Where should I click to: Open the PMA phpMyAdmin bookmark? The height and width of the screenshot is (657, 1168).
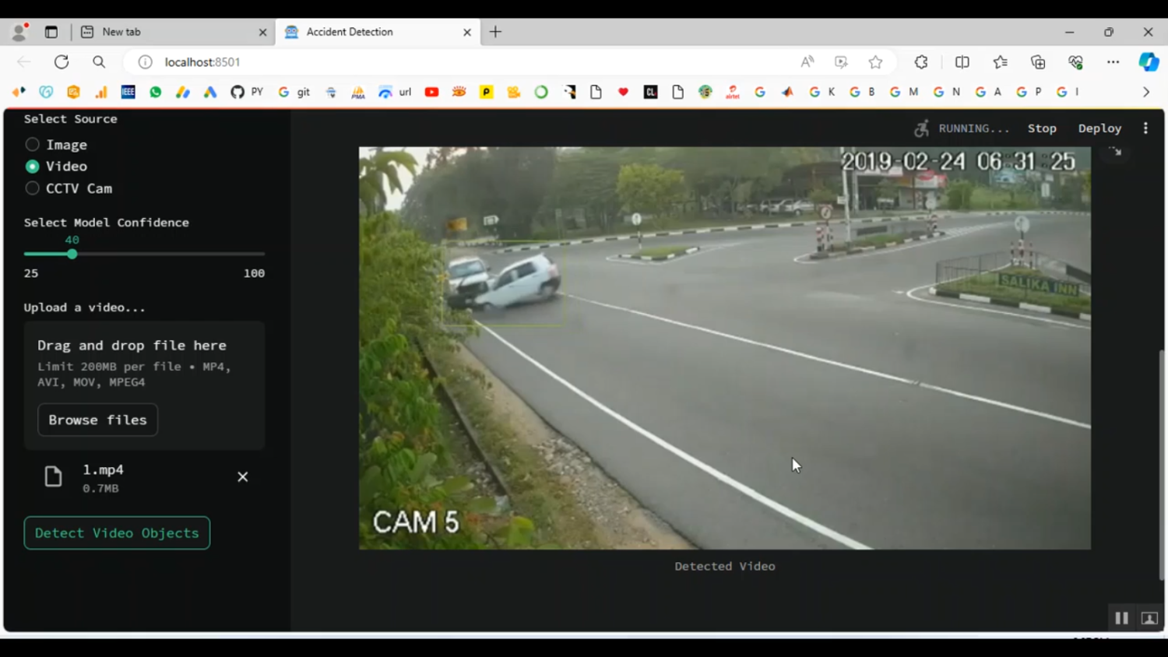coord(358,92)
